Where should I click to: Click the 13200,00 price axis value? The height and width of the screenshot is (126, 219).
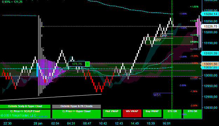point(211,32)
